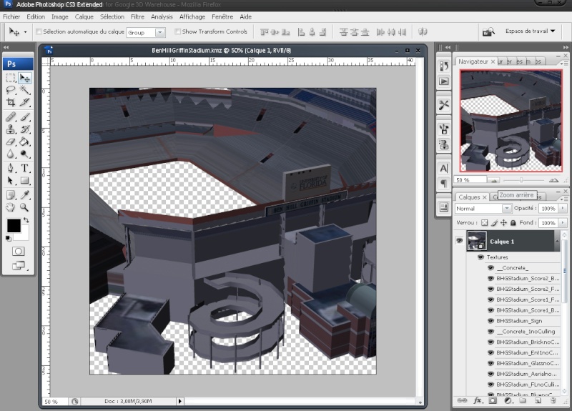Select the Pen tool

click(x=11, y=168)
